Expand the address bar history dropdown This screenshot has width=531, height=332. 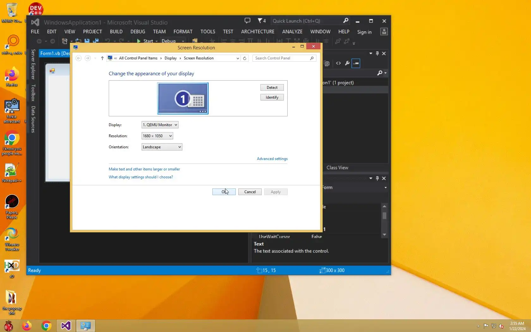click(x=238, y=58)
